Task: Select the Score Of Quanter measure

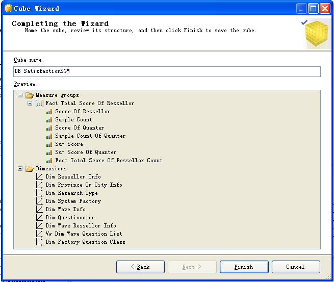Action: (80, 128)
